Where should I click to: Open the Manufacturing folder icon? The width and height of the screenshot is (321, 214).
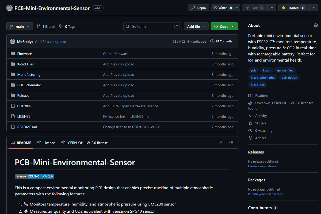13,75
